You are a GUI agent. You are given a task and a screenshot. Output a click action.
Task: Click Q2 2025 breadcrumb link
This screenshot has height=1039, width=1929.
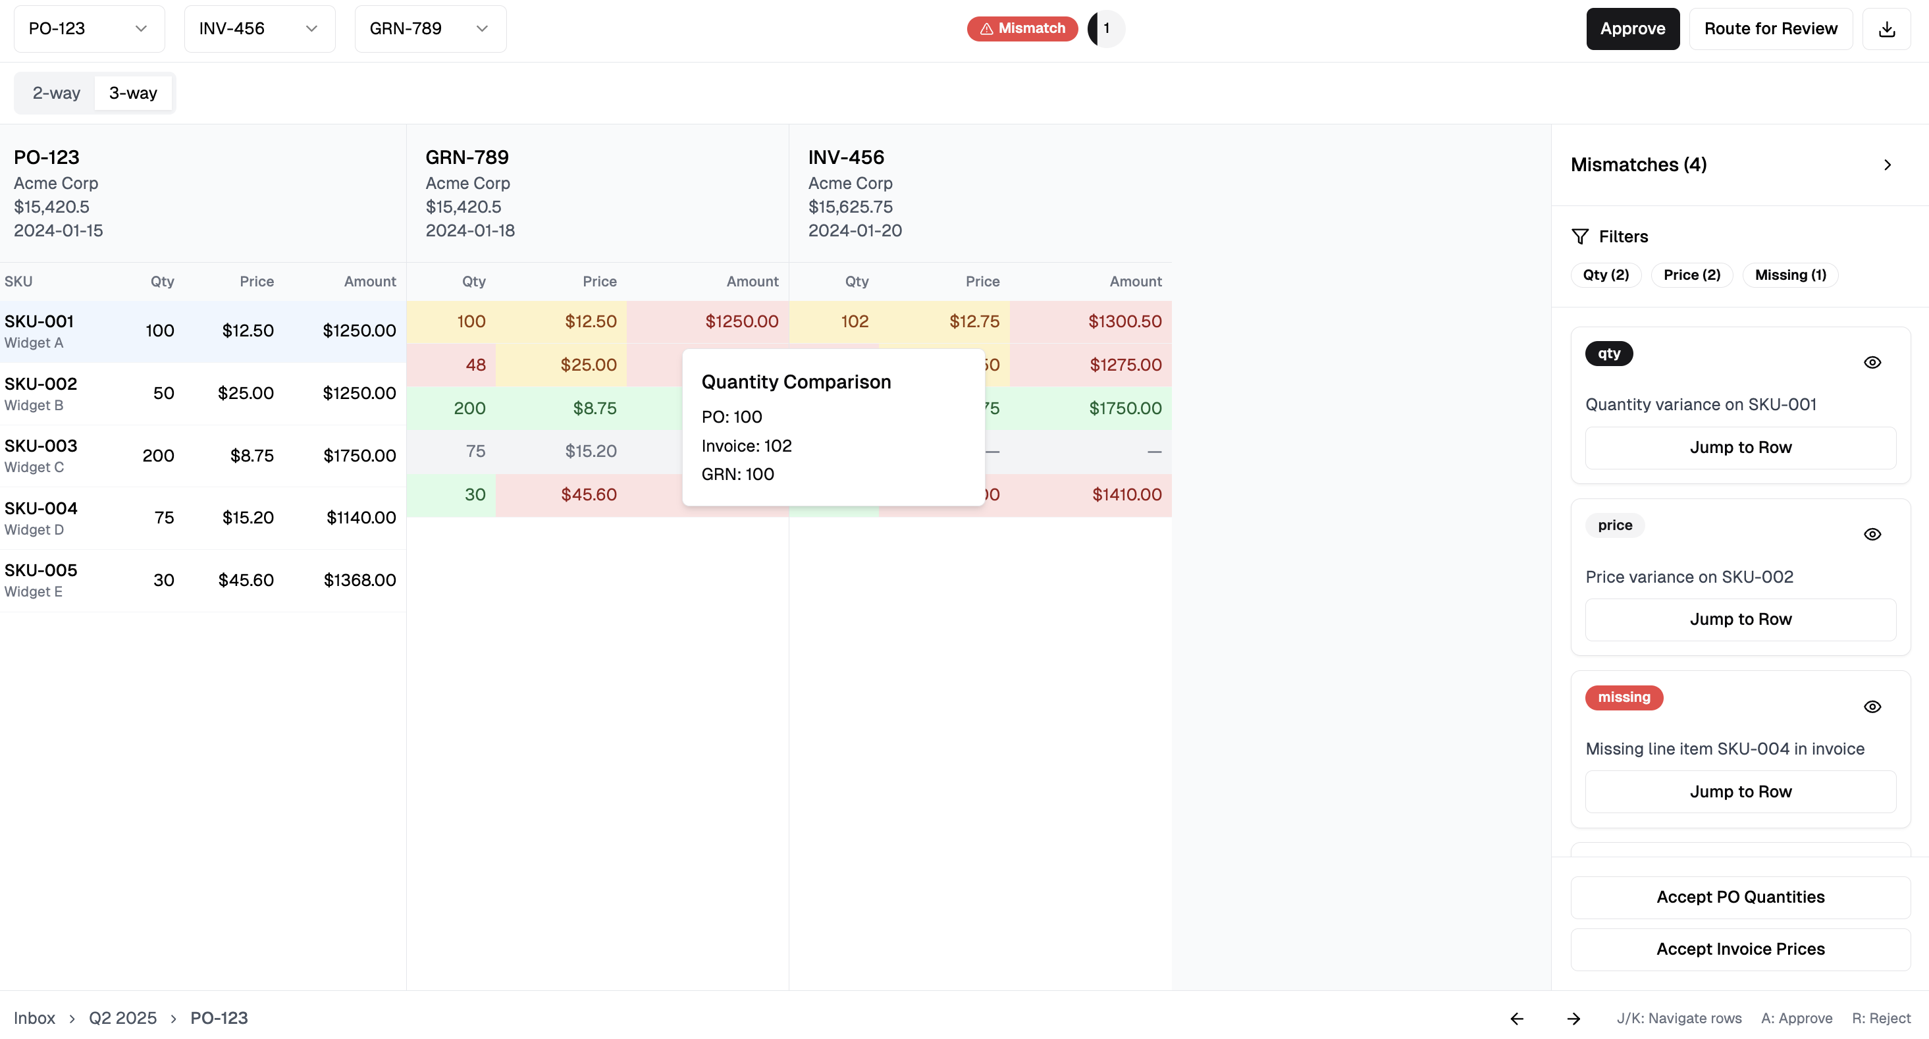(x=123, y=1018)
